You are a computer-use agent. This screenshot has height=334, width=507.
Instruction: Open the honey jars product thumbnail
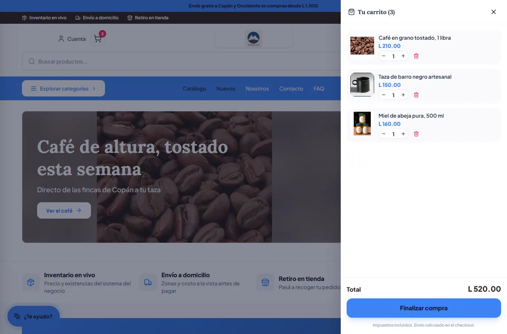click(362, 124)
